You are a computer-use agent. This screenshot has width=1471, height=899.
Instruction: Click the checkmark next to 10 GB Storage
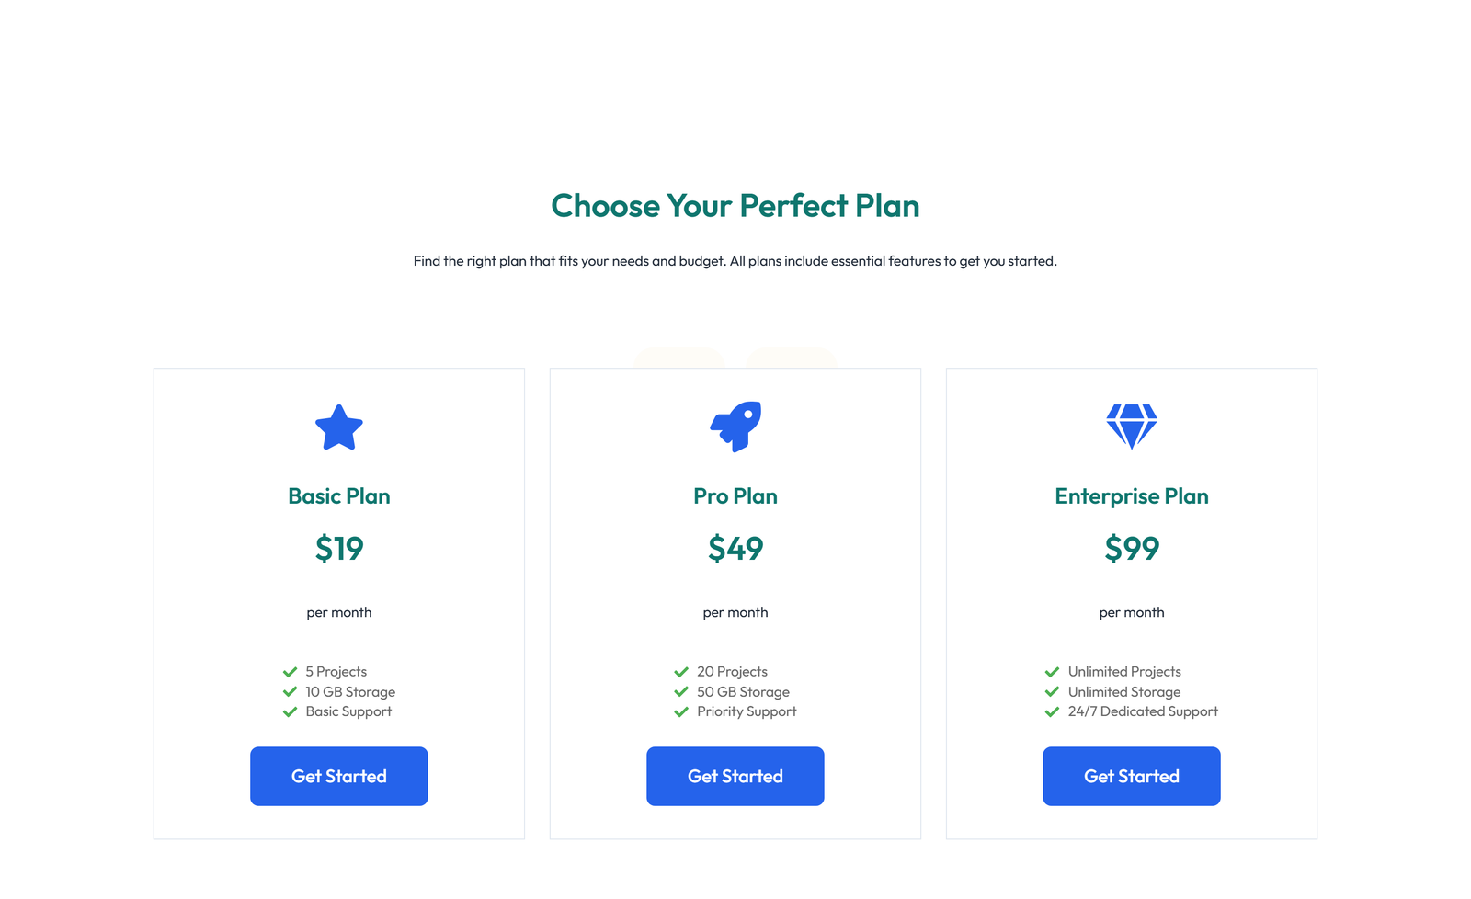288,691
